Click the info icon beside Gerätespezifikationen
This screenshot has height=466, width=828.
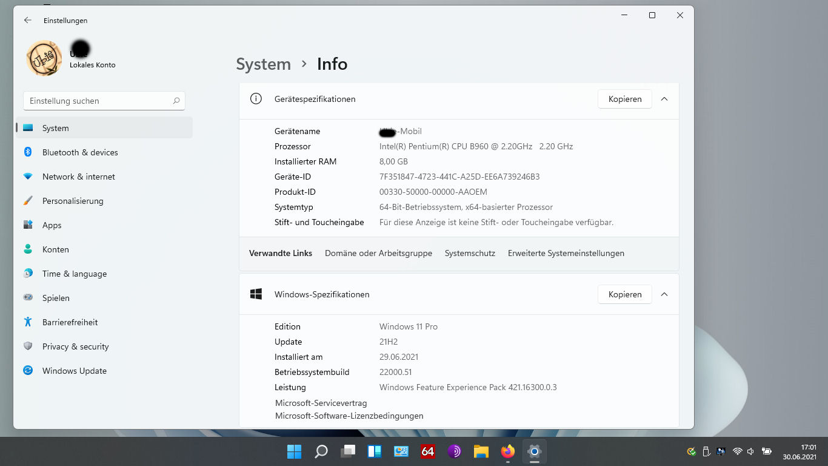point(256,99)
